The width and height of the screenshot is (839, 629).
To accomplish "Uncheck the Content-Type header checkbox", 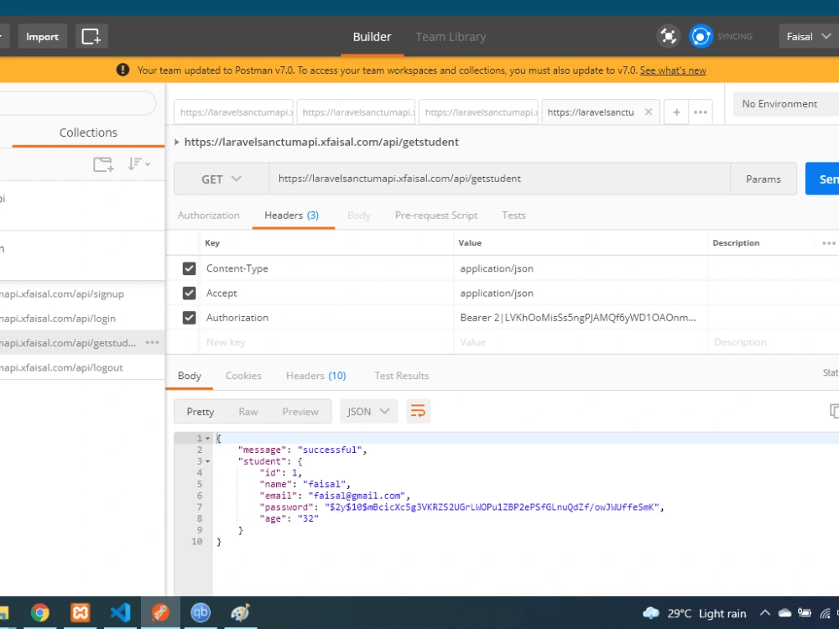I will pos(189,268).
